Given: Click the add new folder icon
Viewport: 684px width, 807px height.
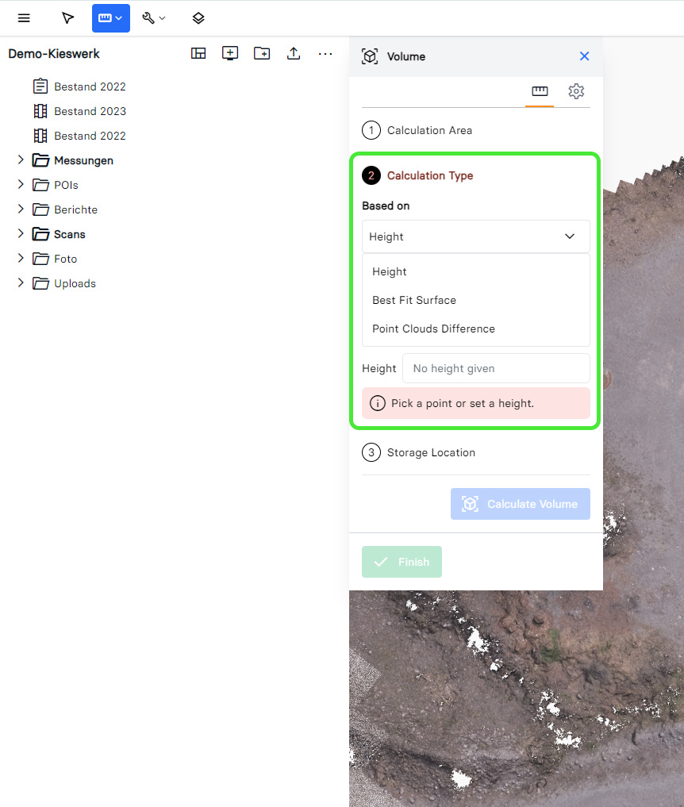Looking at the screenshot, I should coord(262,53).
